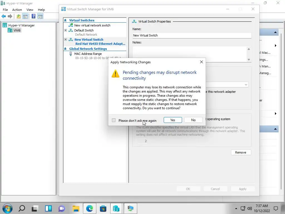Click the volume speaker tray icon

coord(250,208)
